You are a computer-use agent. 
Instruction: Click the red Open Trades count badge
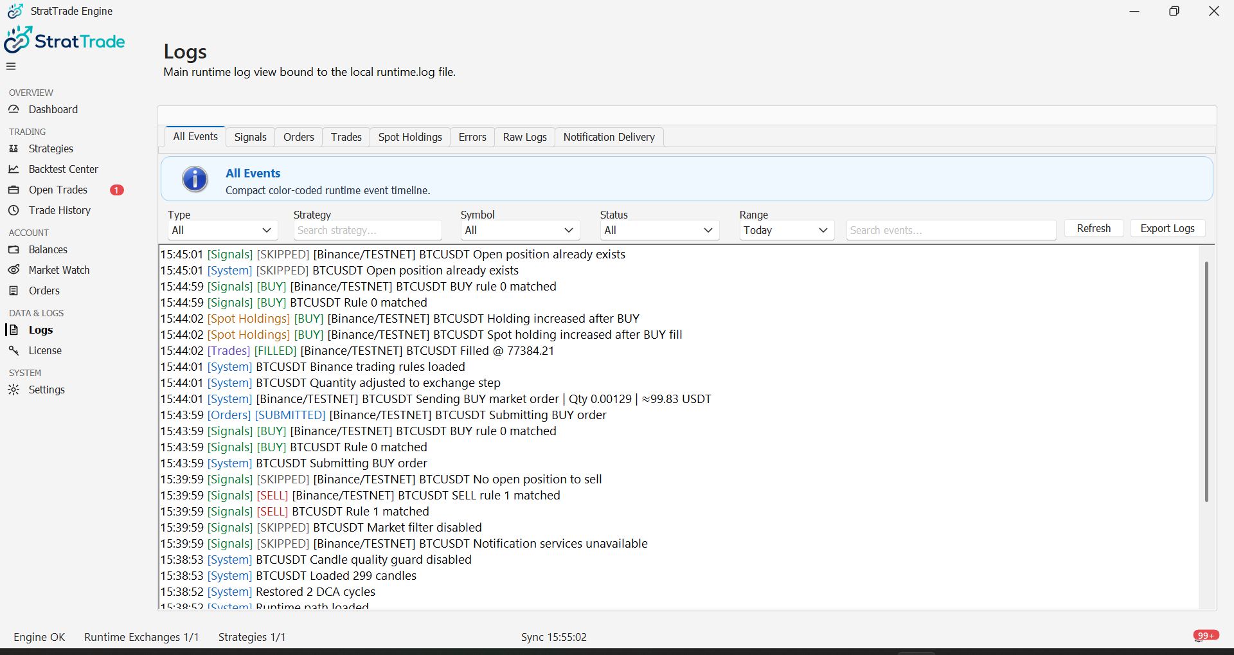[116, 190]
